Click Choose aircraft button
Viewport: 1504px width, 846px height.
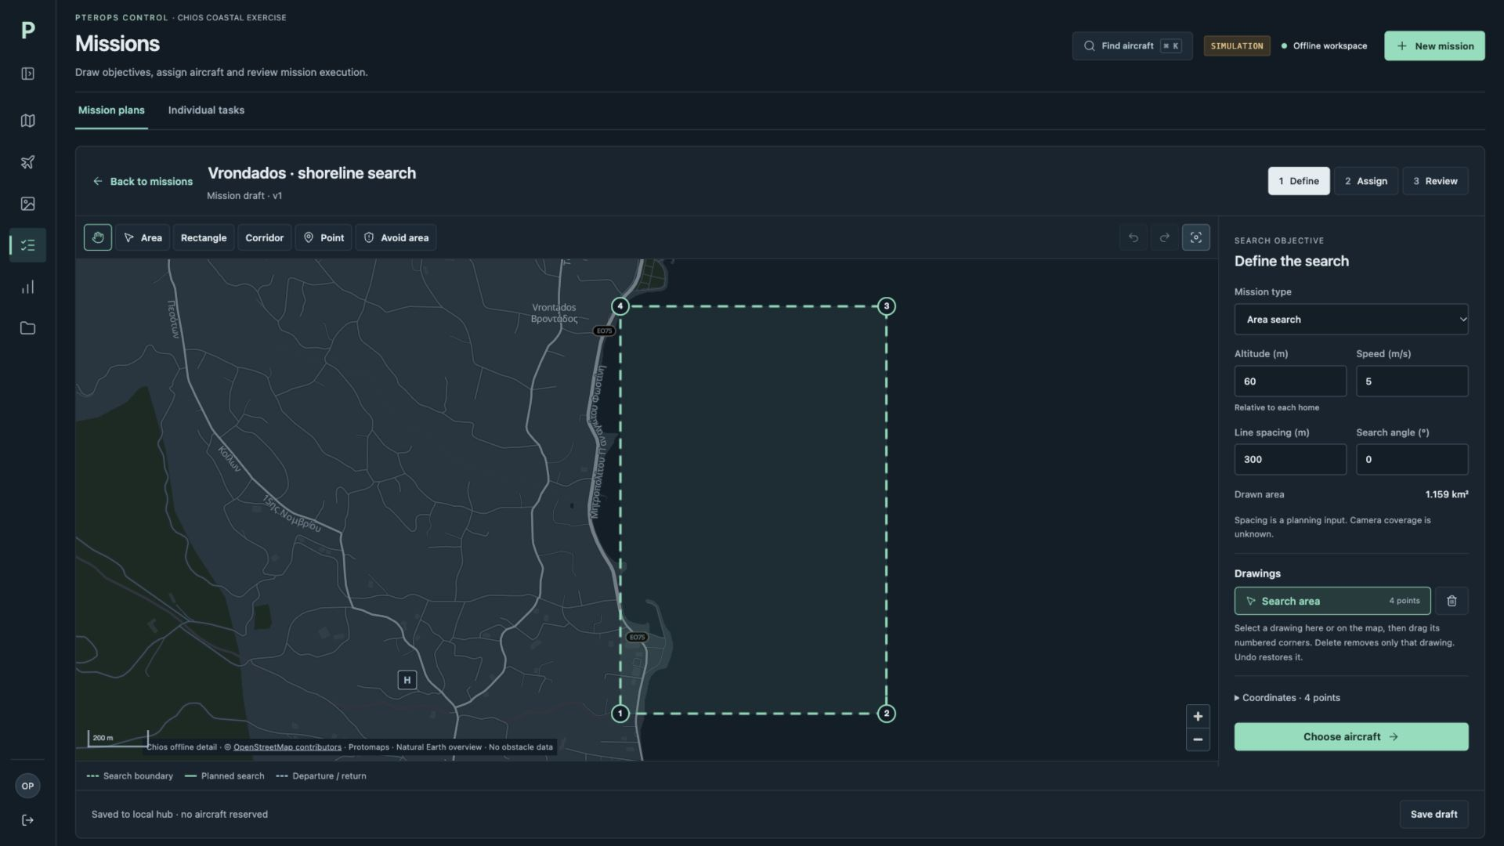click(x=1351, y=737)
